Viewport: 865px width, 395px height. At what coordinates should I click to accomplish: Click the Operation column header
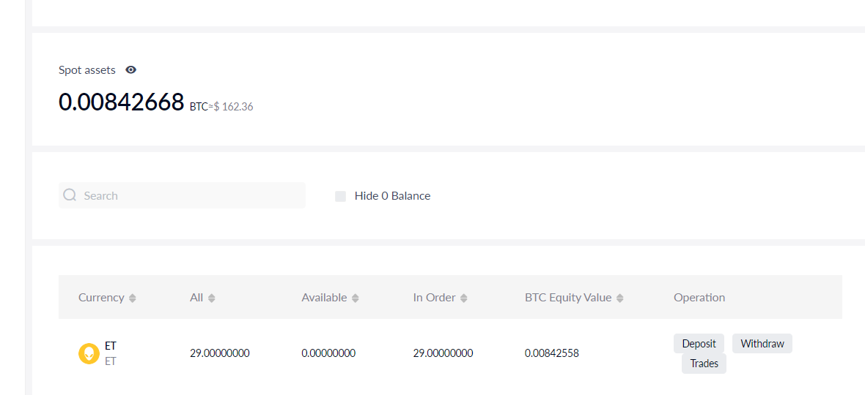[x=699, y=298]
